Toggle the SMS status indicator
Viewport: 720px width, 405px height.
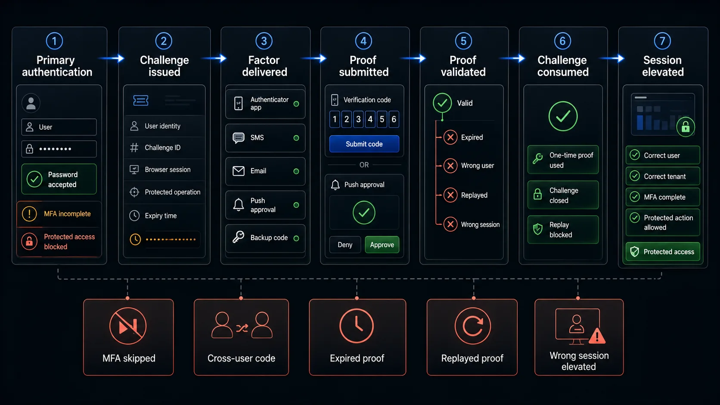coord(296,138)
